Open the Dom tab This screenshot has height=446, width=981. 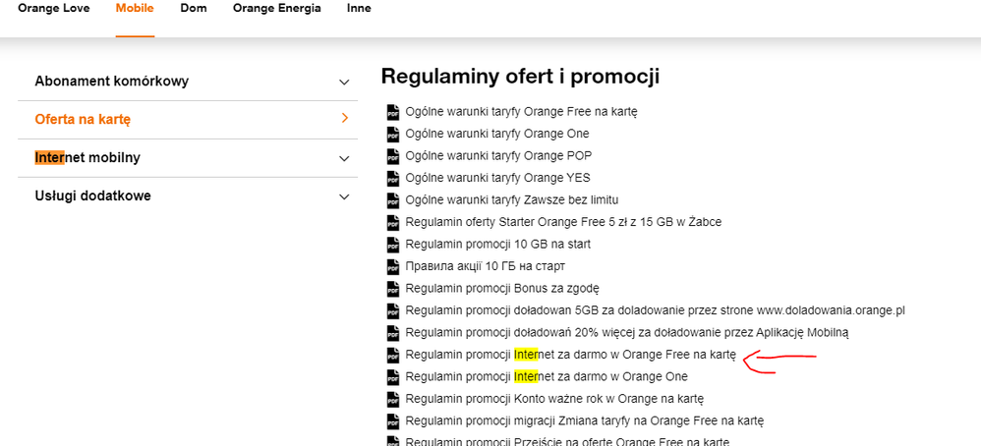194,9
